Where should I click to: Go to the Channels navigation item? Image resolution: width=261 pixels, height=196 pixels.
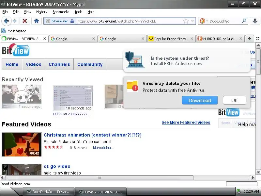(x=59, y=64)
